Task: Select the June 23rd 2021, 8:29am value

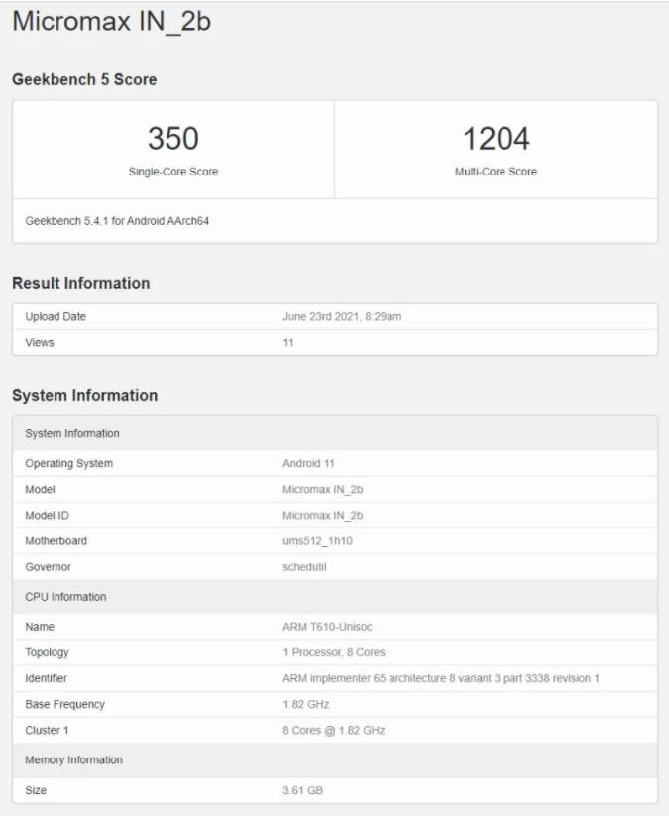Action: 342,317
